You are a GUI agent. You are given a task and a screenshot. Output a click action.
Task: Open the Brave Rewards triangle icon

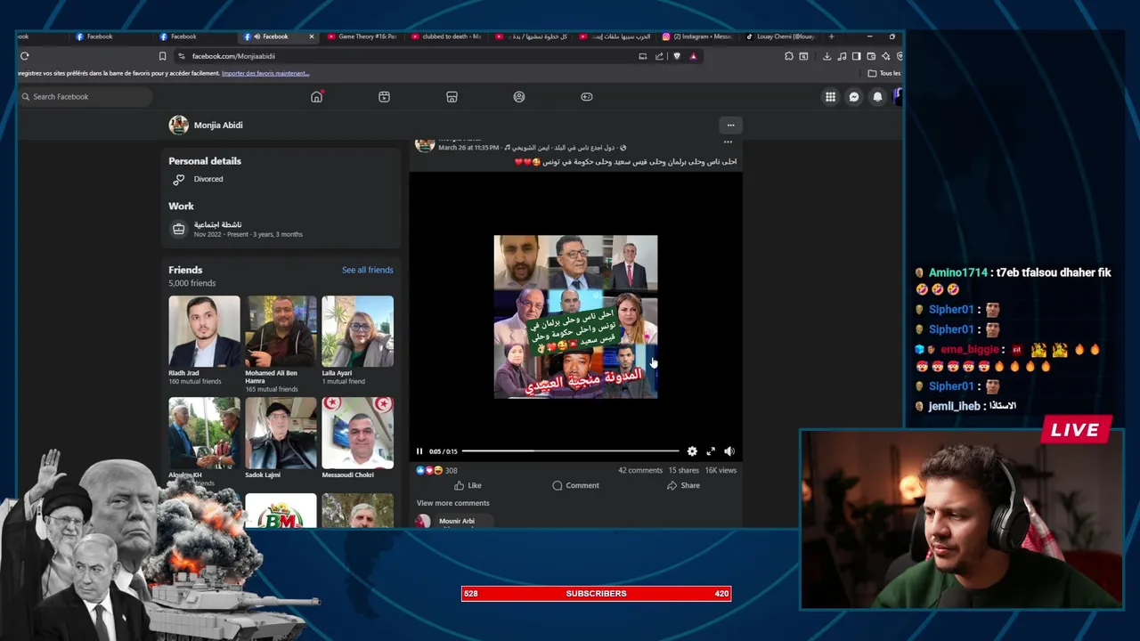pos(693,56)
